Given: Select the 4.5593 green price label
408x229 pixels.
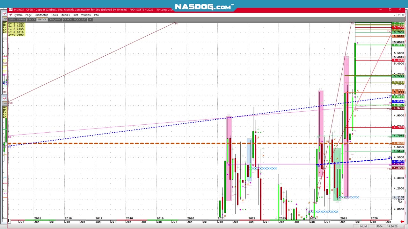Looking at the screenshot, I should 398,151.
